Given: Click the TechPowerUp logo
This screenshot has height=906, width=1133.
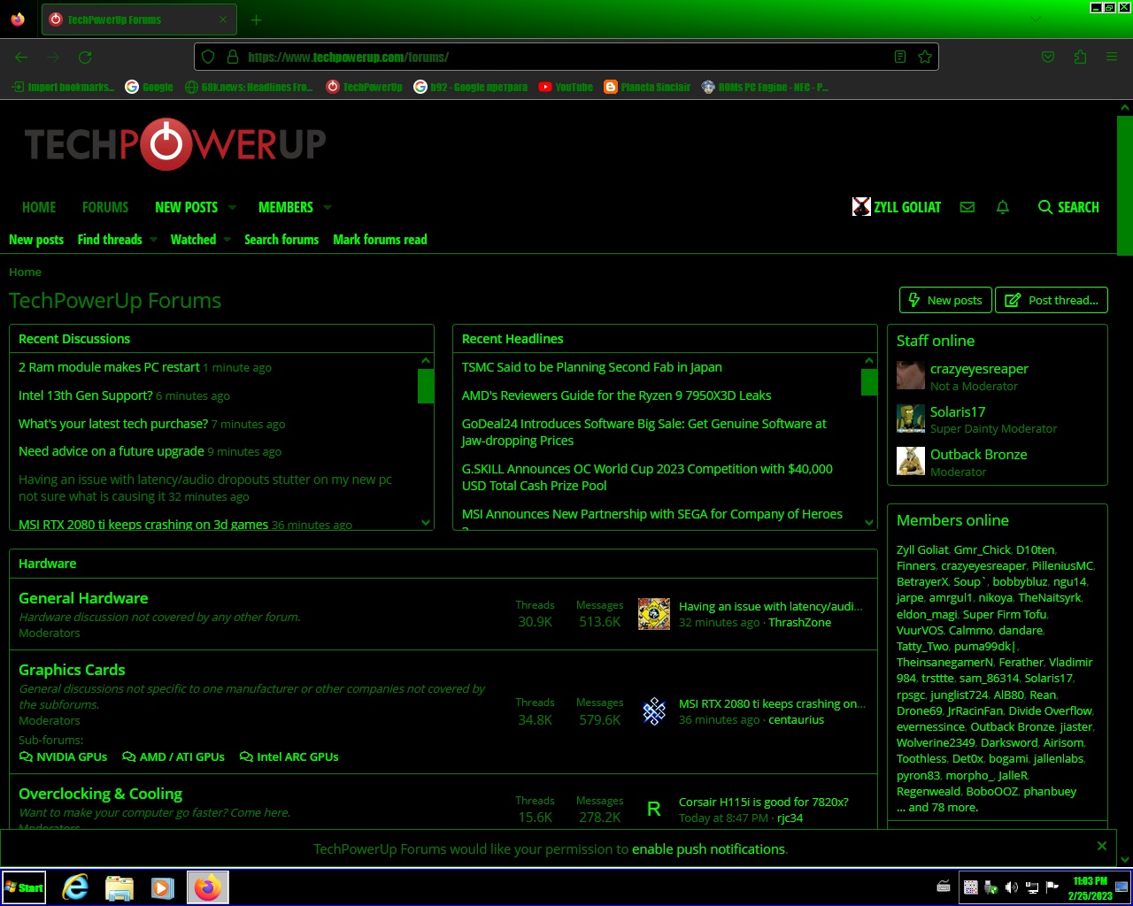Looking at the screenshot, I should tap(175, 144).
